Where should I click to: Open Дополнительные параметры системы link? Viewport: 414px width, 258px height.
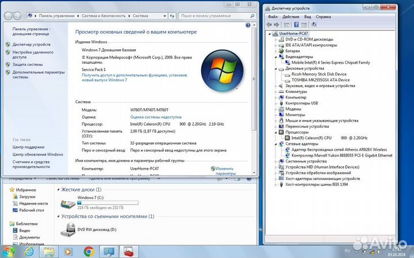(x=39, y=75)
